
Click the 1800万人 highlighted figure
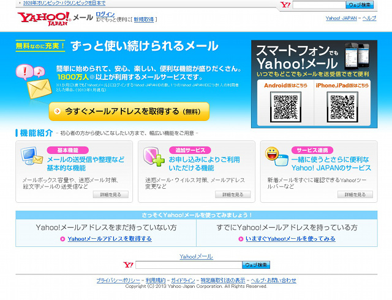(x=73, y=77)
